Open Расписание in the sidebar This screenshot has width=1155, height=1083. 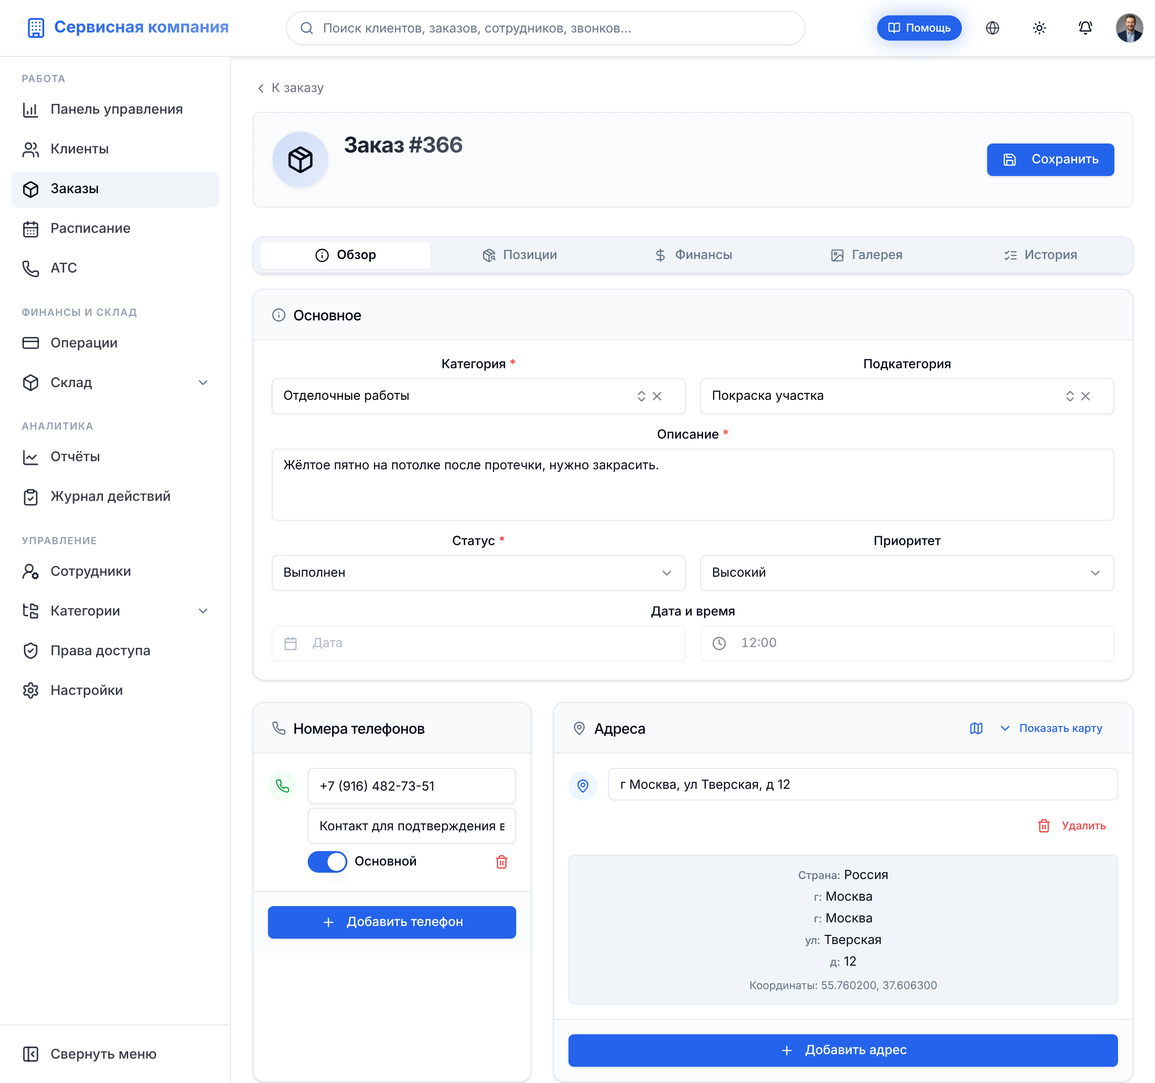click(x=115, y=228)
